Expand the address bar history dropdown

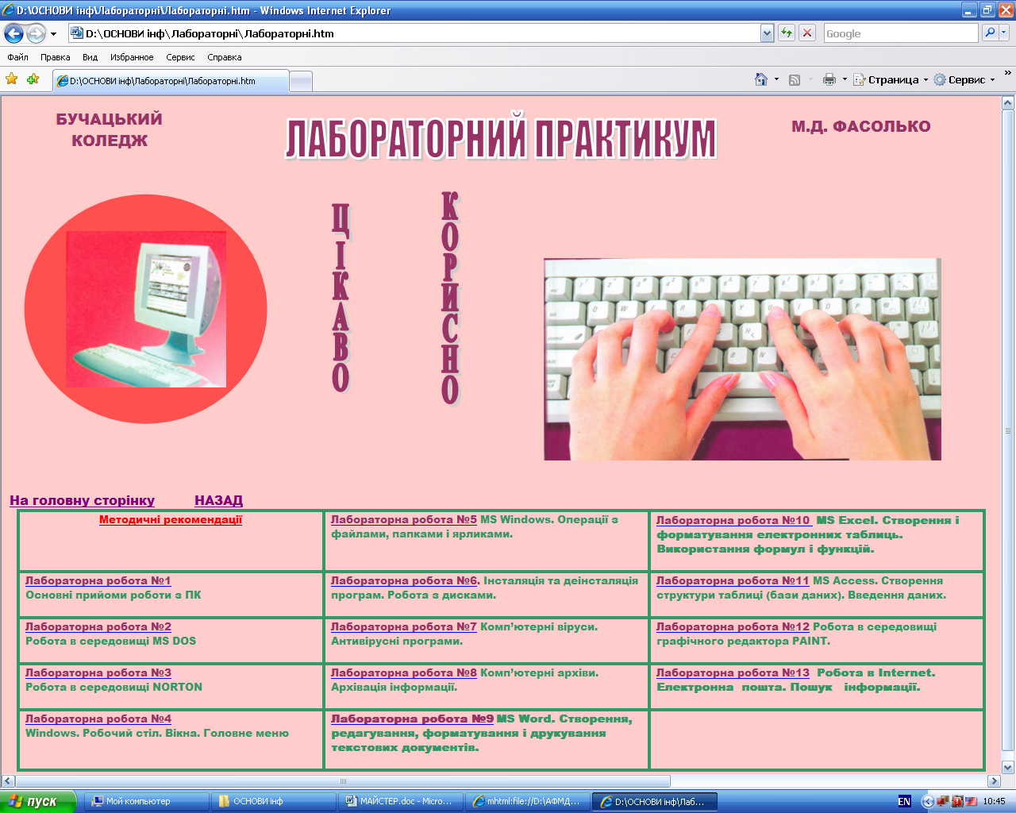tap(767, 33)
